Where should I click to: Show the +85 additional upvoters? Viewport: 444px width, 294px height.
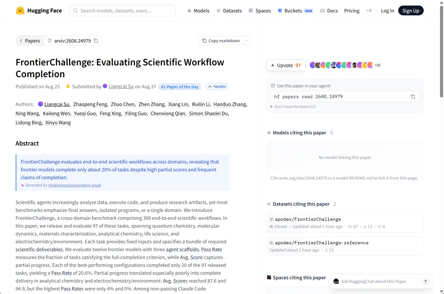click(x=378, y=65)
